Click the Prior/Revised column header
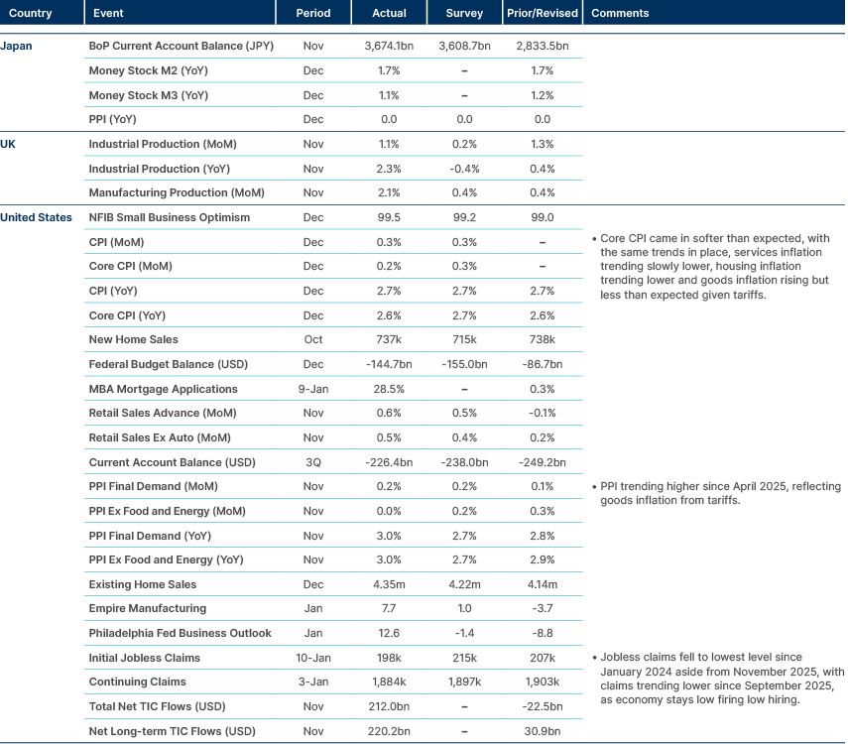Screen dimensions: 848x744 tap(543, 13)
